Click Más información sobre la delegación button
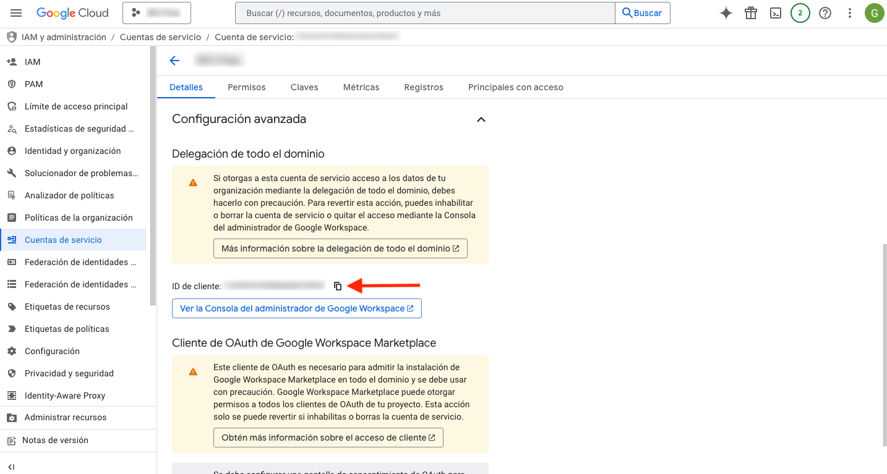This screenshot has width=887, height=474. pyautogui.click(x=340, y=248)
